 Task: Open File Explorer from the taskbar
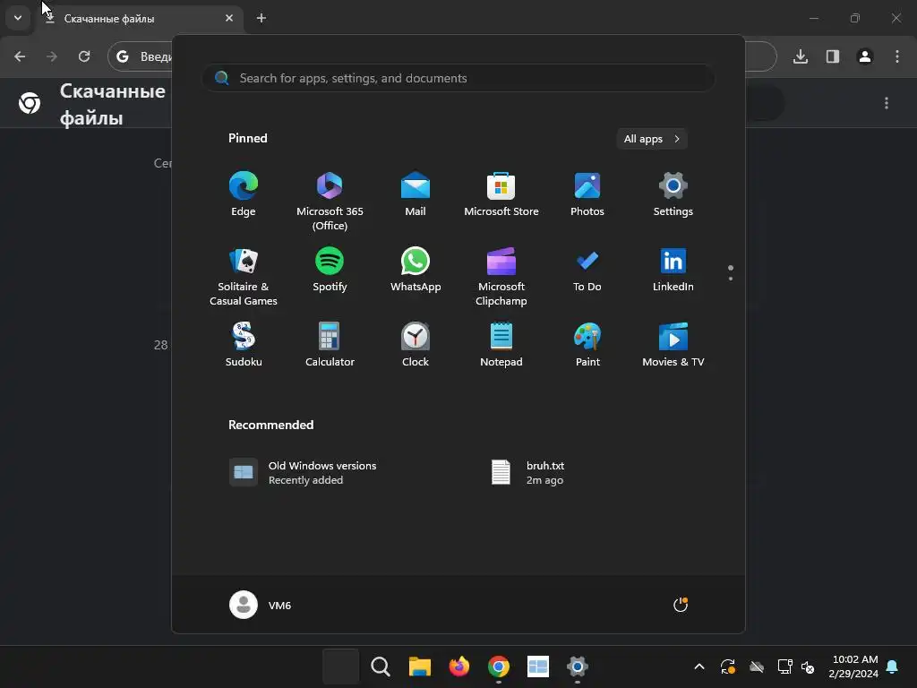(x=419, y=666)
